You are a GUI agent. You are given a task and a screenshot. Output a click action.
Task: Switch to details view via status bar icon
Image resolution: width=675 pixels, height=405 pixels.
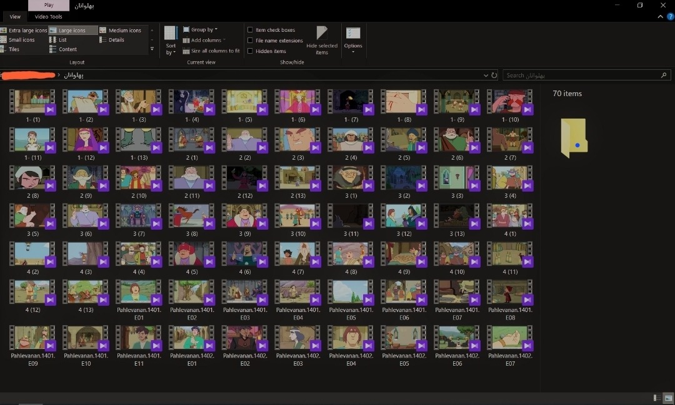coord(657,398)
